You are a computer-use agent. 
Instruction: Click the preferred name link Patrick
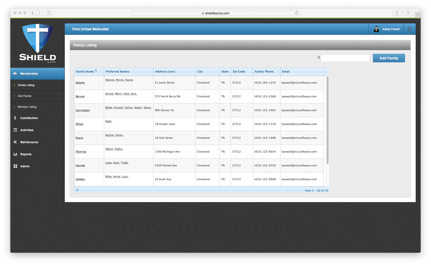111,80
